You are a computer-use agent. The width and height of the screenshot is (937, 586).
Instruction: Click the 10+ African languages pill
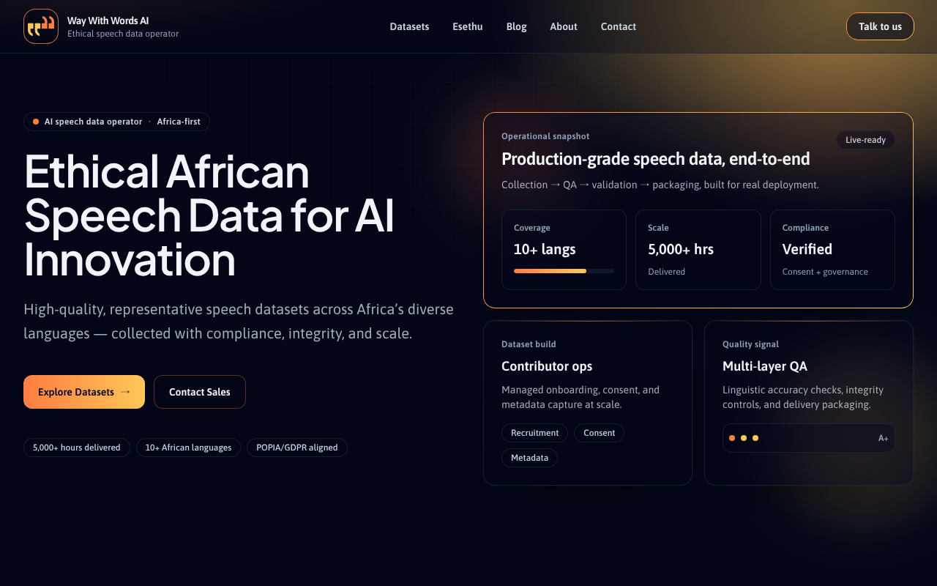pos(188,448)
